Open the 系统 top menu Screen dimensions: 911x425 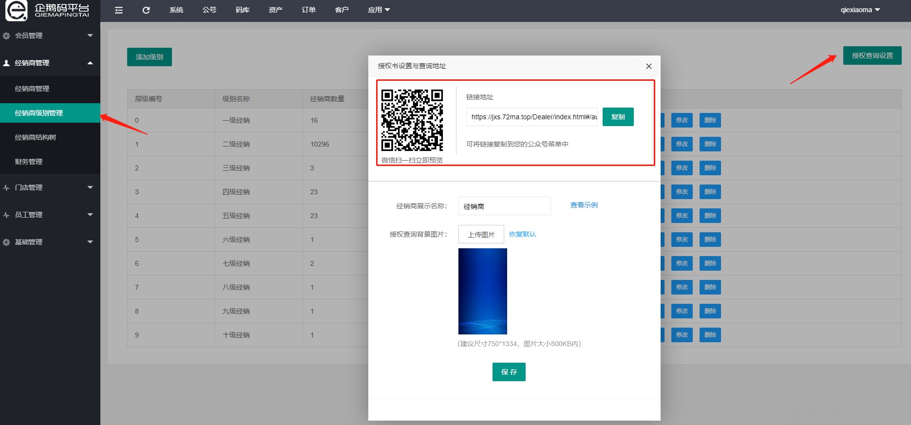tap(176, 10)
